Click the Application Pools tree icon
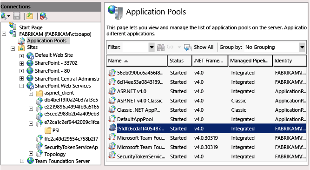This screenshot has height=170, width=310. click(x=21, y=41)
